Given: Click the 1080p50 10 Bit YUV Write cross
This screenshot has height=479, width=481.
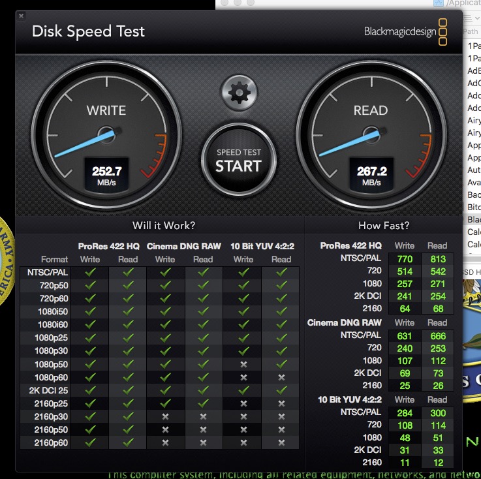Looking at the screenshot, I should (x=243, y=364).
